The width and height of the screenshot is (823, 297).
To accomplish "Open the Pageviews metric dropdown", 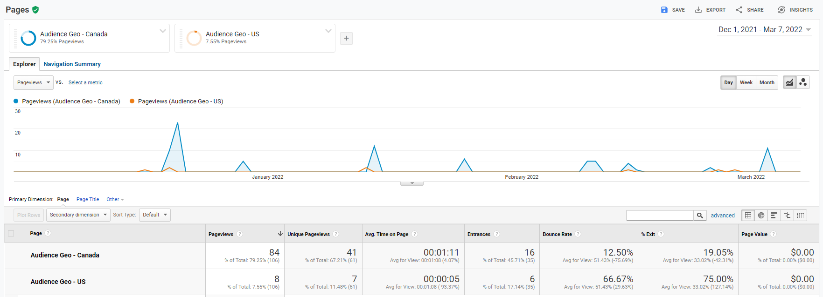I will coord(34,82).
